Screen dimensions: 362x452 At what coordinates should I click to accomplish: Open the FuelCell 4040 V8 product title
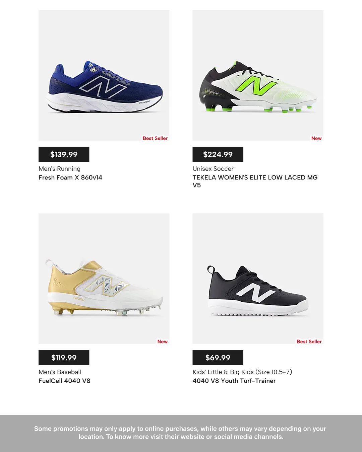[64, 381]
